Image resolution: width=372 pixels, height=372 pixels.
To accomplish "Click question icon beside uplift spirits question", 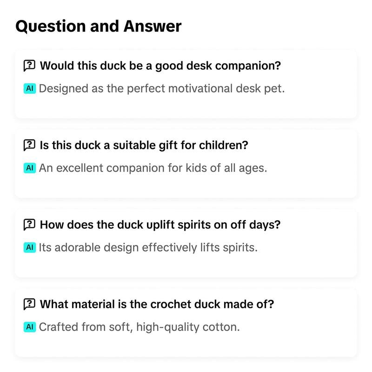I will pyautogui.click(x=29, y=225).
